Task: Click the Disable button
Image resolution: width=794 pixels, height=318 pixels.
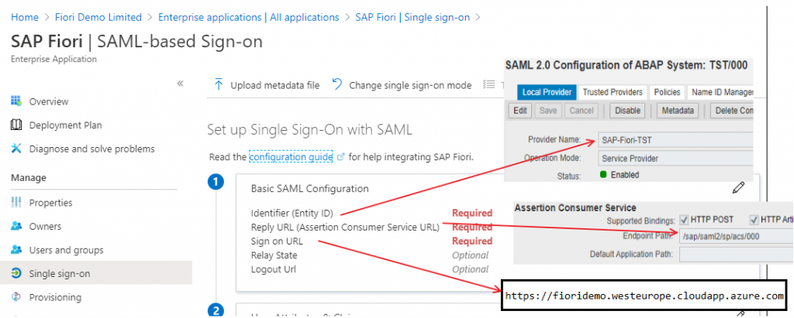Action: 628,111
